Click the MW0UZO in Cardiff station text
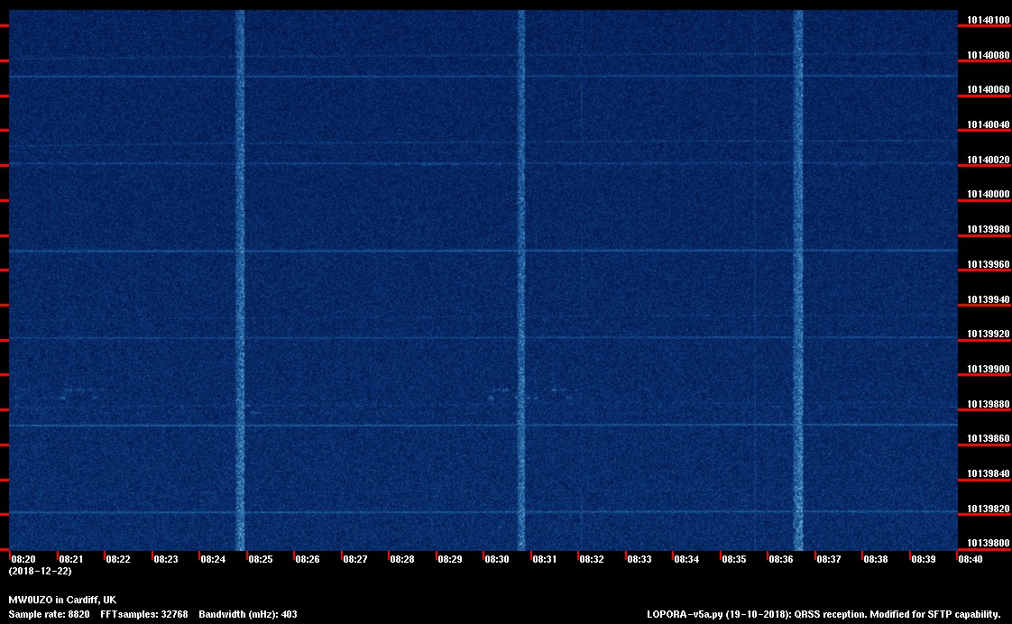Viewport: 1012px width, 624px height. tap(62, 600)
